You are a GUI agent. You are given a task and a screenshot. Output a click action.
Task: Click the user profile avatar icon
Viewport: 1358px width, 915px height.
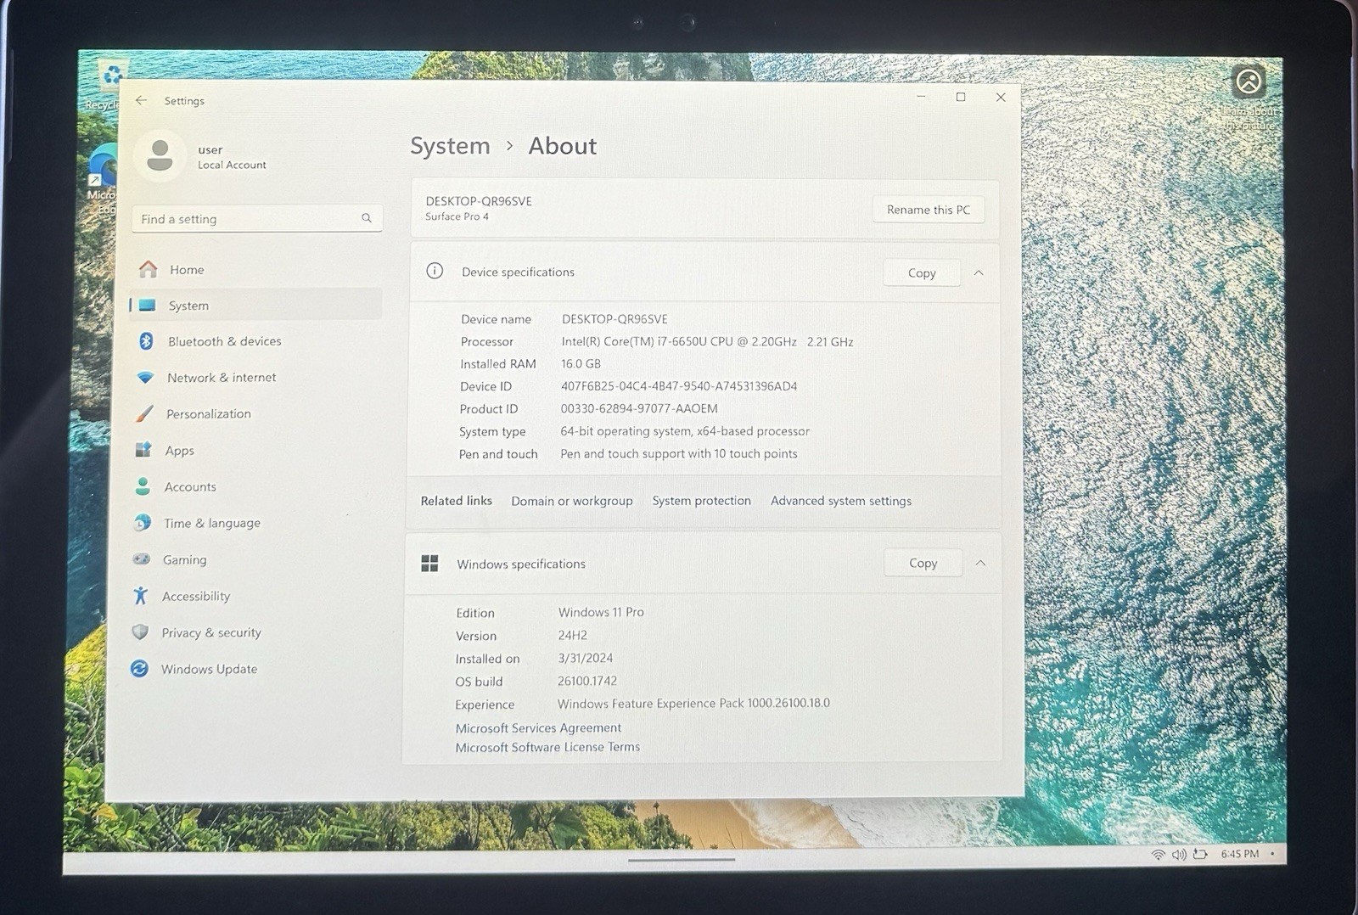click(x=160, y=155)
